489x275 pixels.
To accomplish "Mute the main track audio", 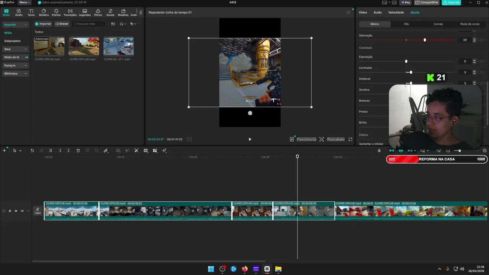I will coord(22,211).
